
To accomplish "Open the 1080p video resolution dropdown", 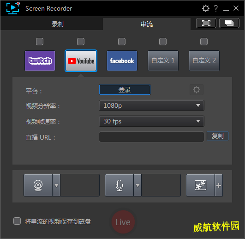I will 151,105.
